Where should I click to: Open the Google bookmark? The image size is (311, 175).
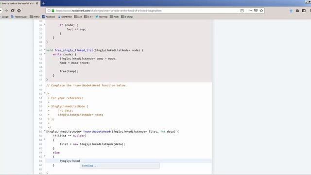pyautogui.click(x=4, y=17)
